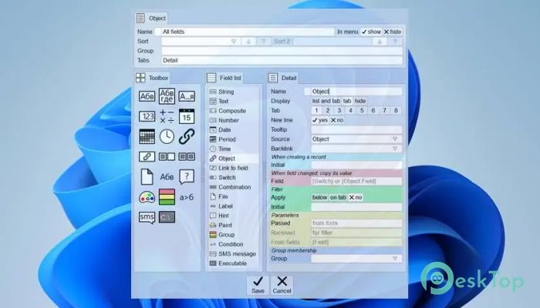Click the Tooltip input field
540x308 pixels.
tap(356, 129)
